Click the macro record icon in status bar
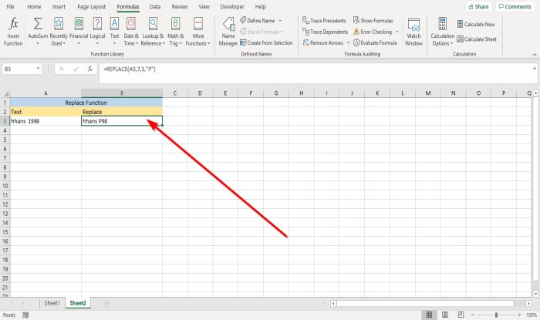This screenshot has width=540, height=320. tap(25, 315)
